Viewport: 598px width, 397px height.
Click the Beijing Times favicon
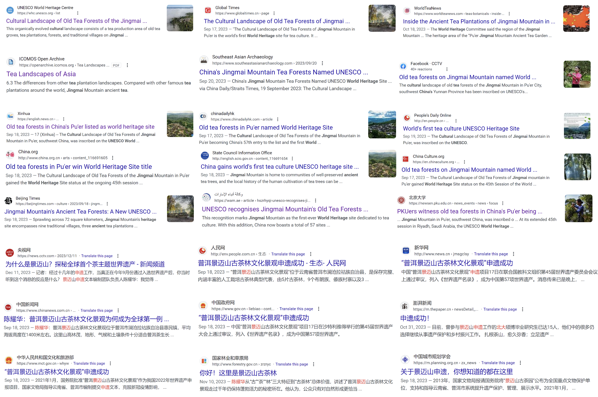[8, 201]
